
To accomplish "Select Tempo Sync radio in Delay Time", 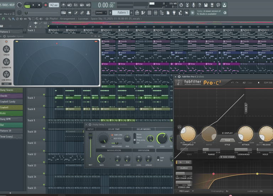I will [x=112, y=135].
